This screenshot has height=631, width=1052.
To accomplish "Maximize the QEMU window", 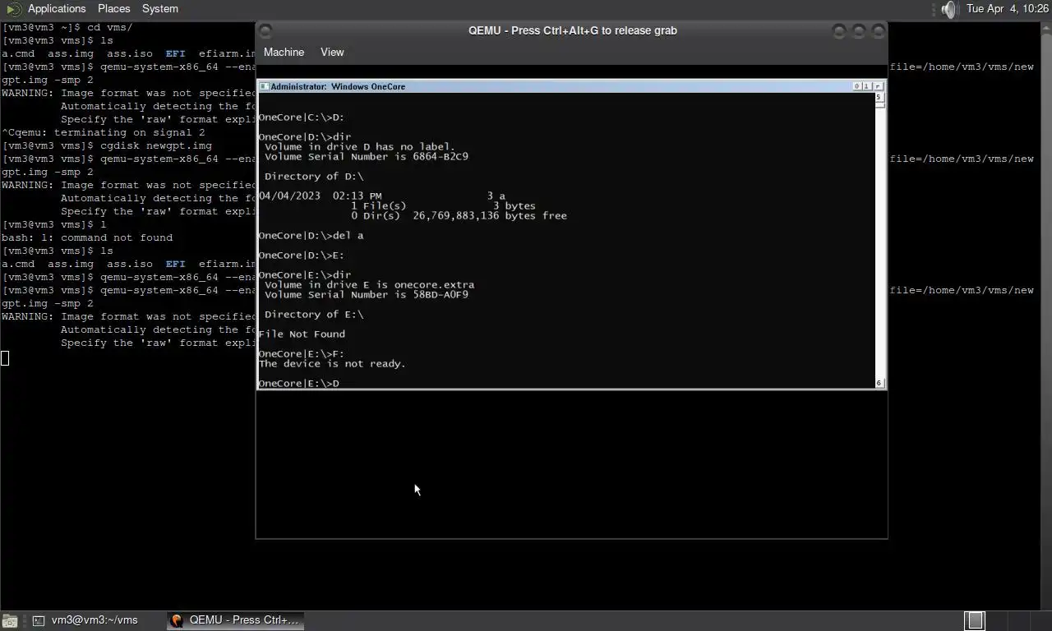I will pos(859,31).
